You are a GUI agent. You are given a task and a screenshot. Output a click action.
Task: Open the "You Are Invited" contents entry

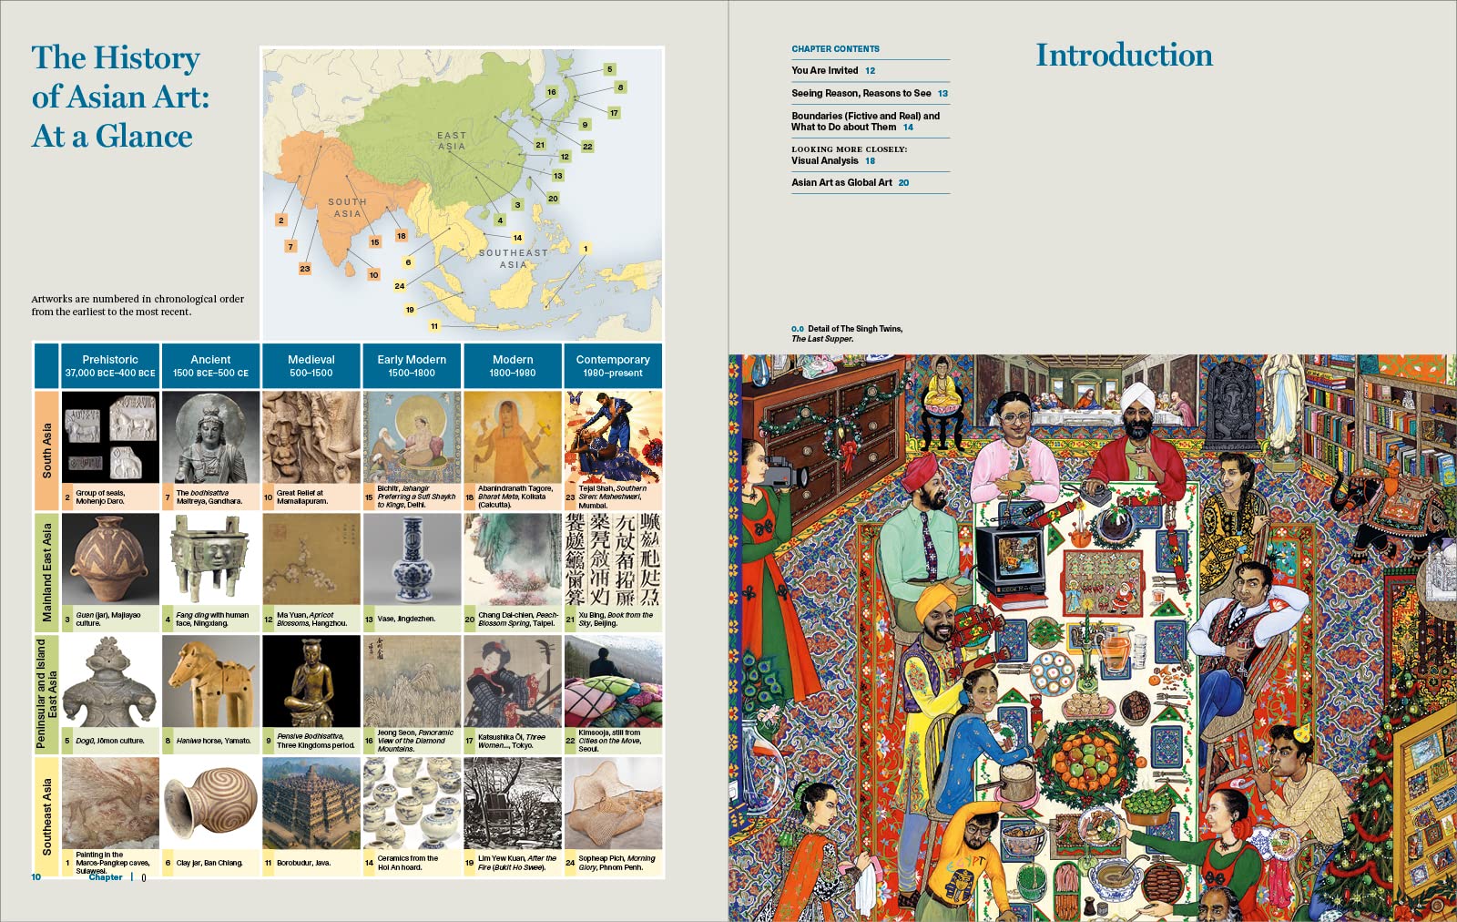coord(832,70)
